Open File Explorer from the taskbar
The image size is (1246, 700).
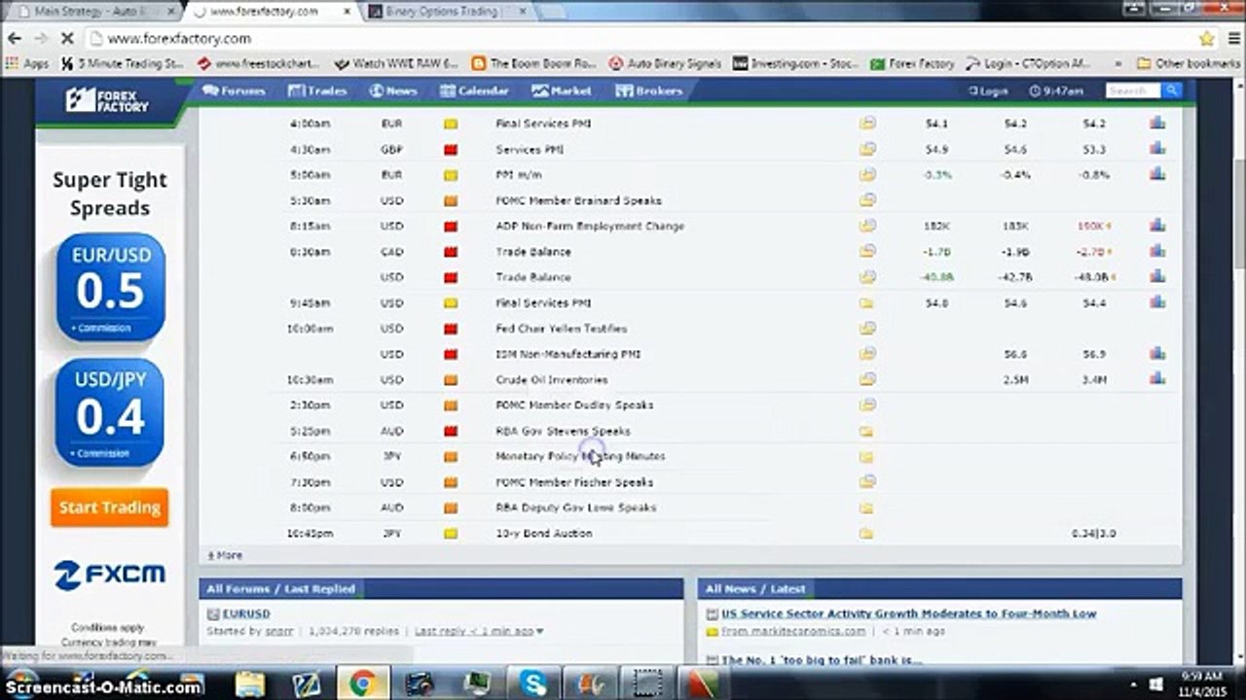[x=249, y=683]
